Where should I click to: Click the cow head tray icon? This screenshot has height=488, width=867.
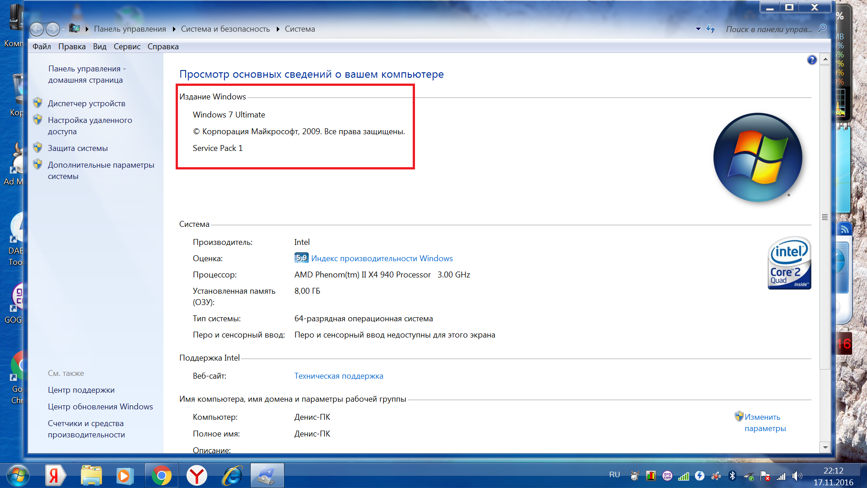click(634, 475)
